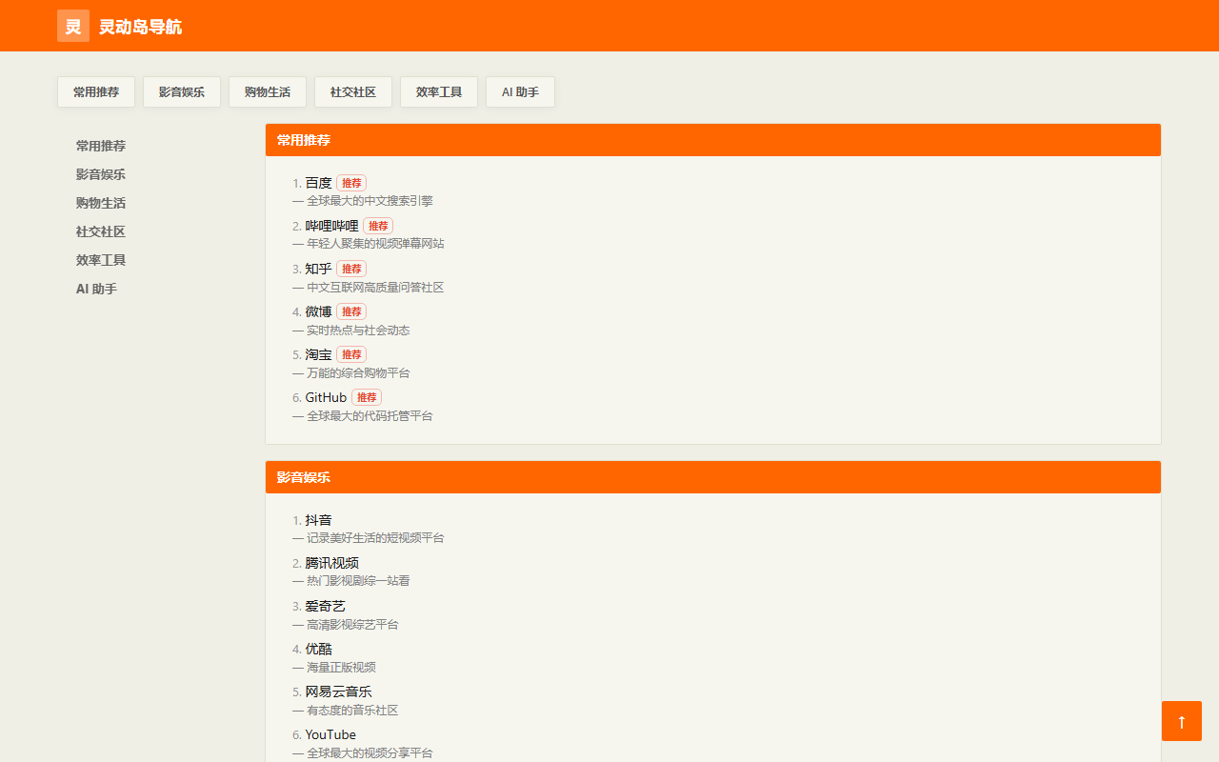Open the 优酷 link
Viewport: 1219px width, 762px height.
[x=319, y=649]
